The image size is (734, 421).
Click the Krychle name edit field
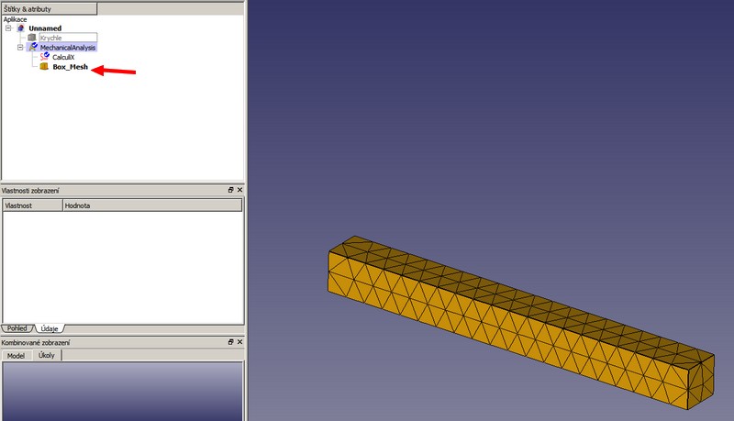66,38
